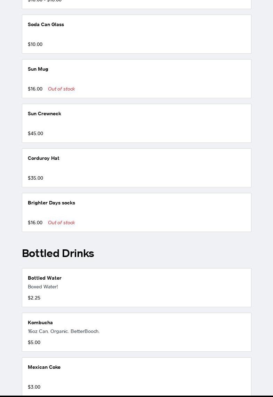The width and height of the screenshot is (273, 397).
Task: Click the Sun Mug product title
Action: click(38, 69)
